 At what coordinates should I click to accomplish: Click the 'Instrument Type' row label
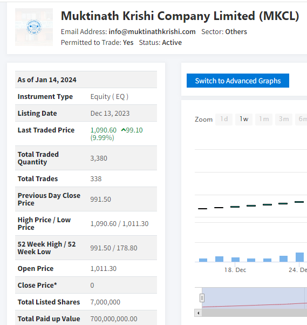click(45, 97)
